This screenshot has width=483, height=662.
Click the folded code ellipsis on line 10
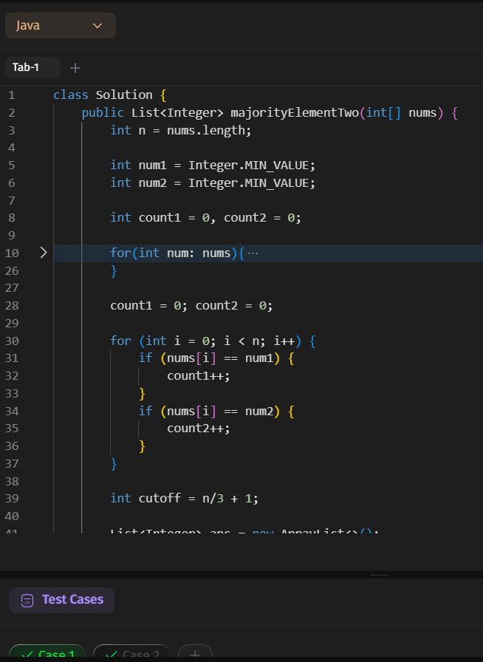[x=253, y=253]
